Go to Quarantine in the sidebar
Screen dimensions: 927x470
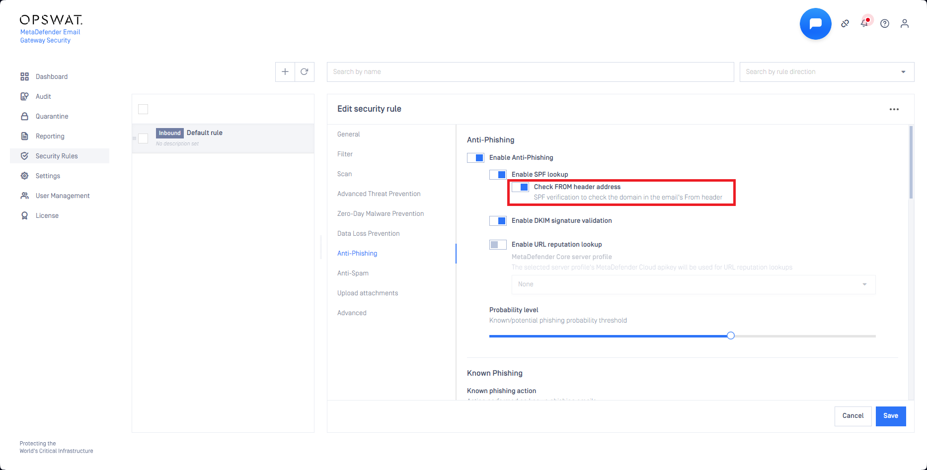click(52, 116)
